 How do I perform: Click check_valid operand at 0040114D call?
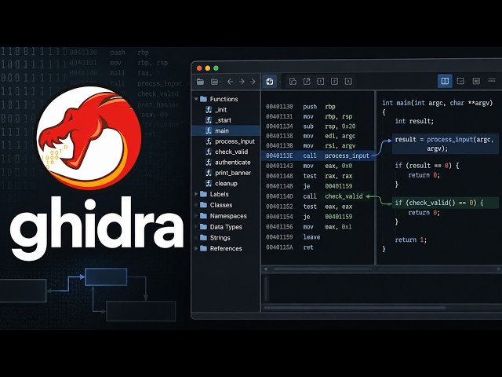344,196
